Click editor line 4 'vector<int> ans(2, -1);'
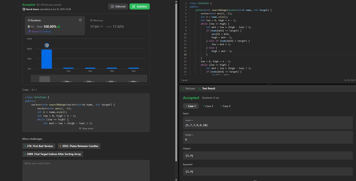Image resolution: width=356 pixels, height=181 pixels. [216, 14]
